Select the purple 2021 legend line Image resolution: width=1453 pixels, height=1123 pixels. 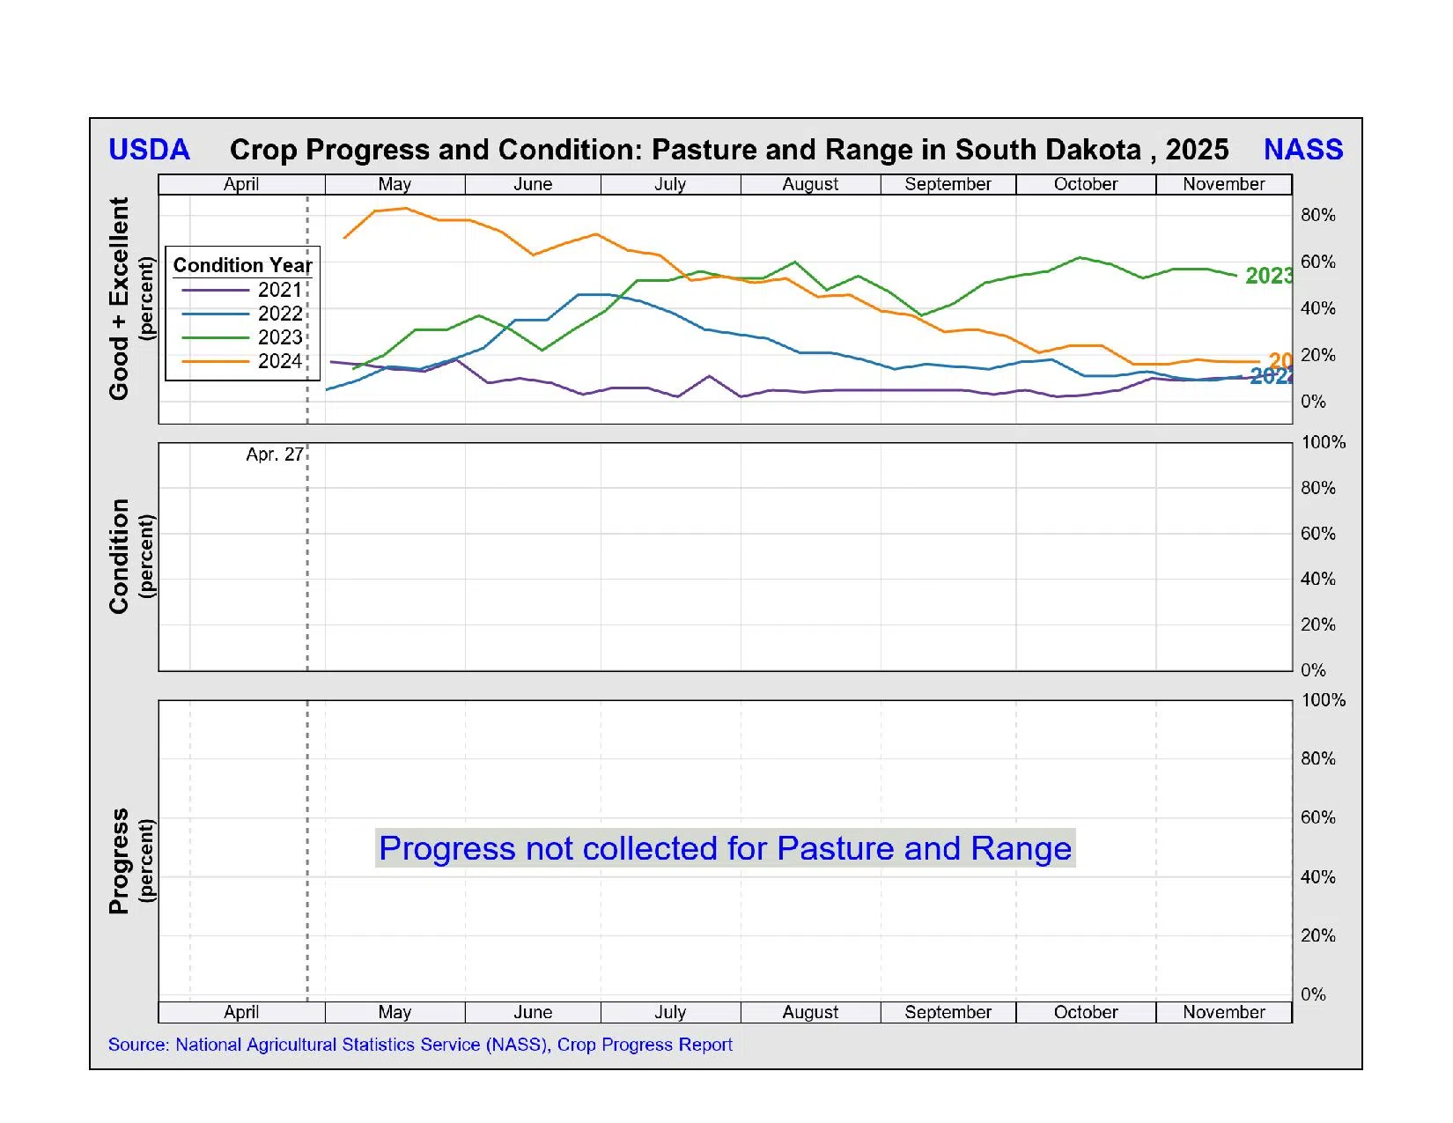(215, 290)
